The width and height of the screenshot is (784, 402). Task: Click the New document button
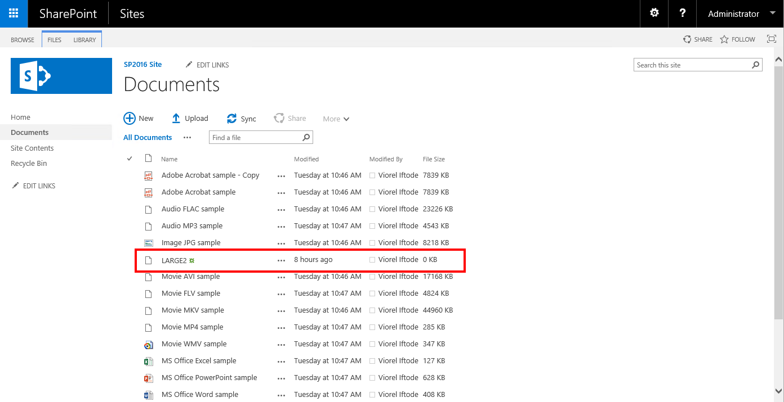pos(139,118)
